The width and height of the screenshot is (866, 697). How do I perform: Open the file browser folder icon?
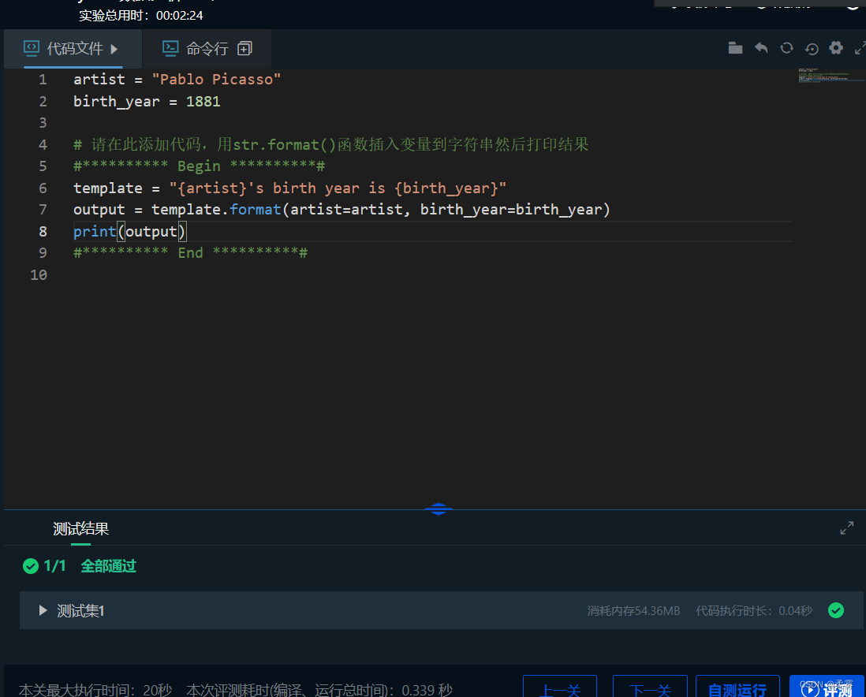coord(735,48)
